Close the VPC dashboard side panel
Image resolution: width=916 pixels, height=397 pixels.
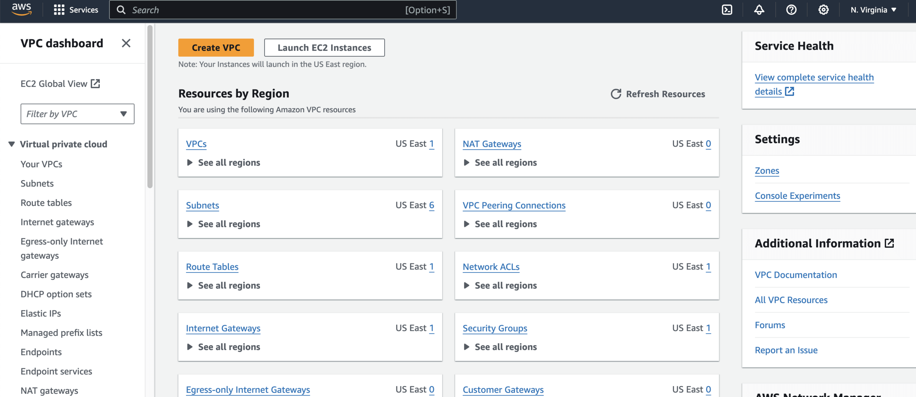click(x=126, y=43)
